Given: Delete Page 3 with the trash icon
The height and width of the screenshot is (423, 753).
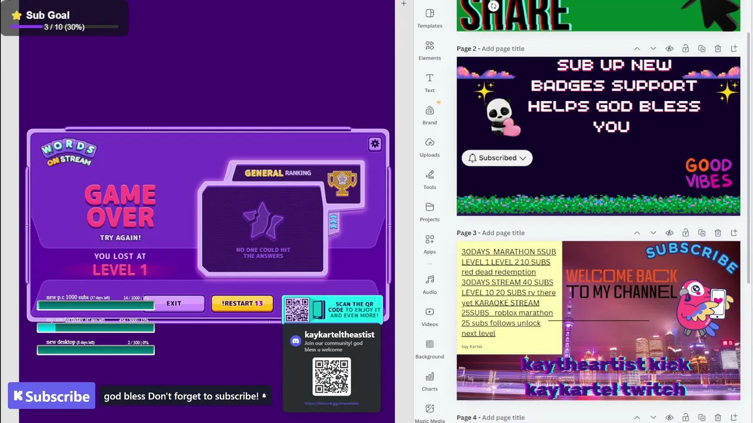Looking at the screenshot, I should tap(718, 233).
